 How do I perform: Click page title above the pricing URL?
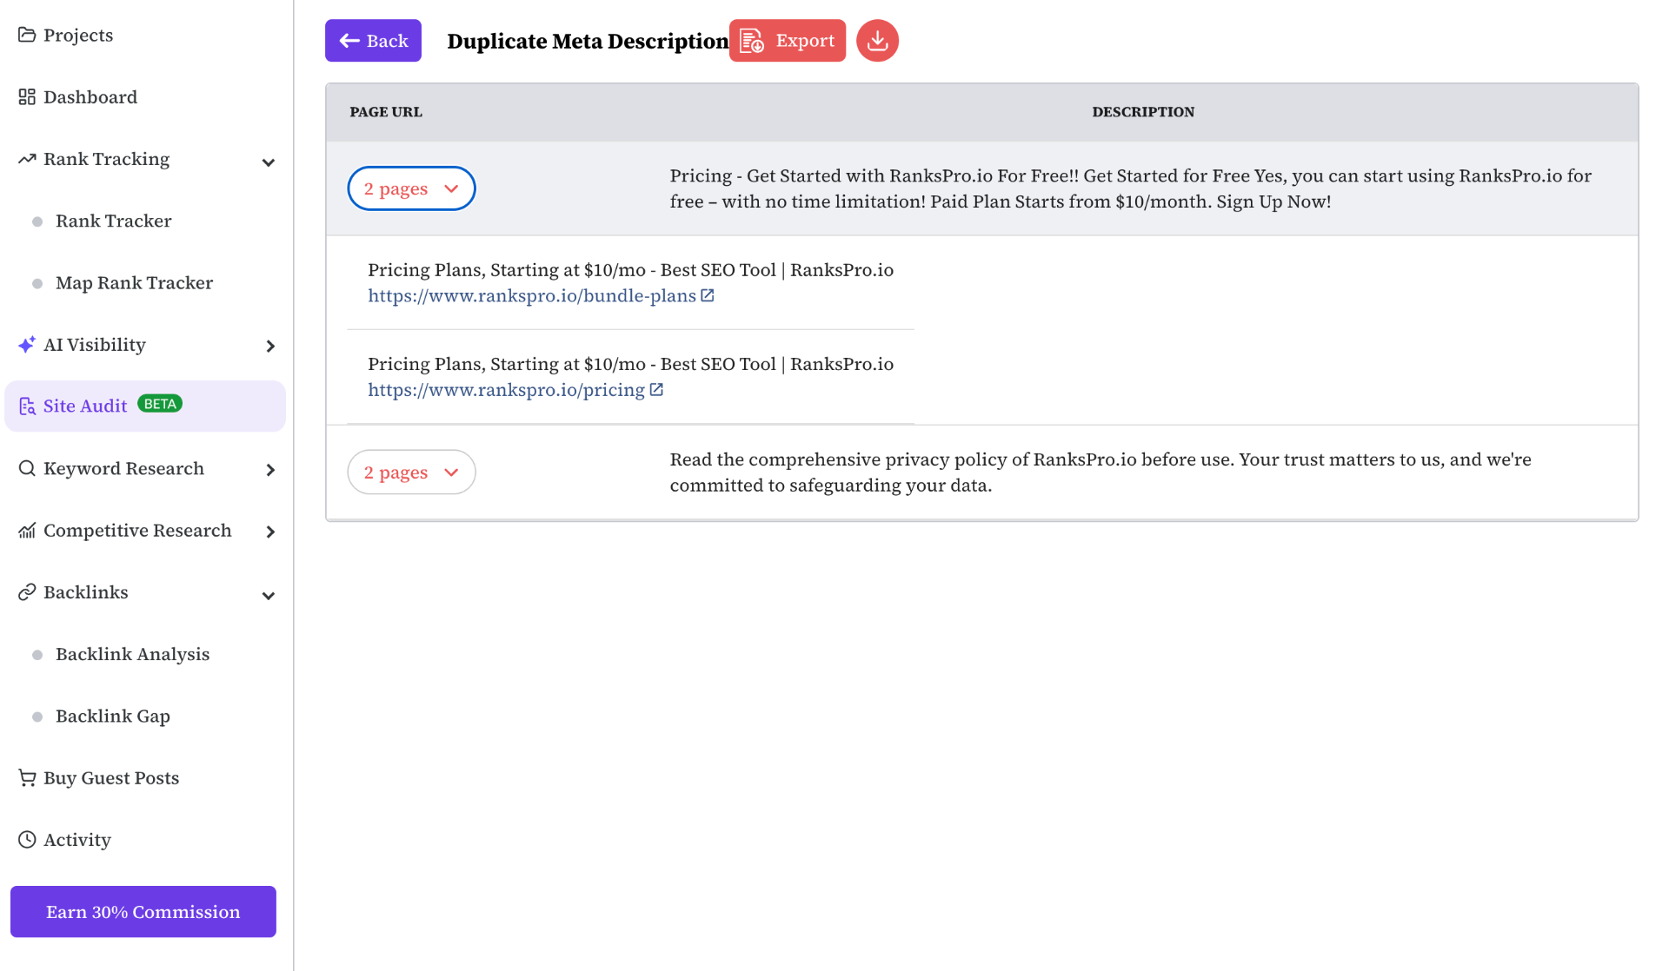click(630, 364)
